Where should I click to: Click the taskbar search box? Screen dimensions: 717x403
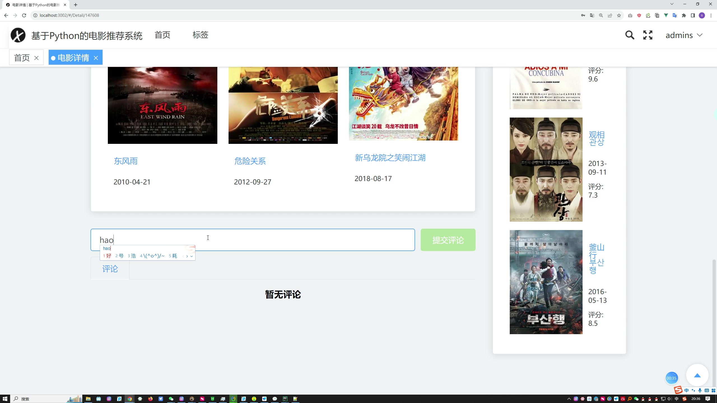pos(46,399)
